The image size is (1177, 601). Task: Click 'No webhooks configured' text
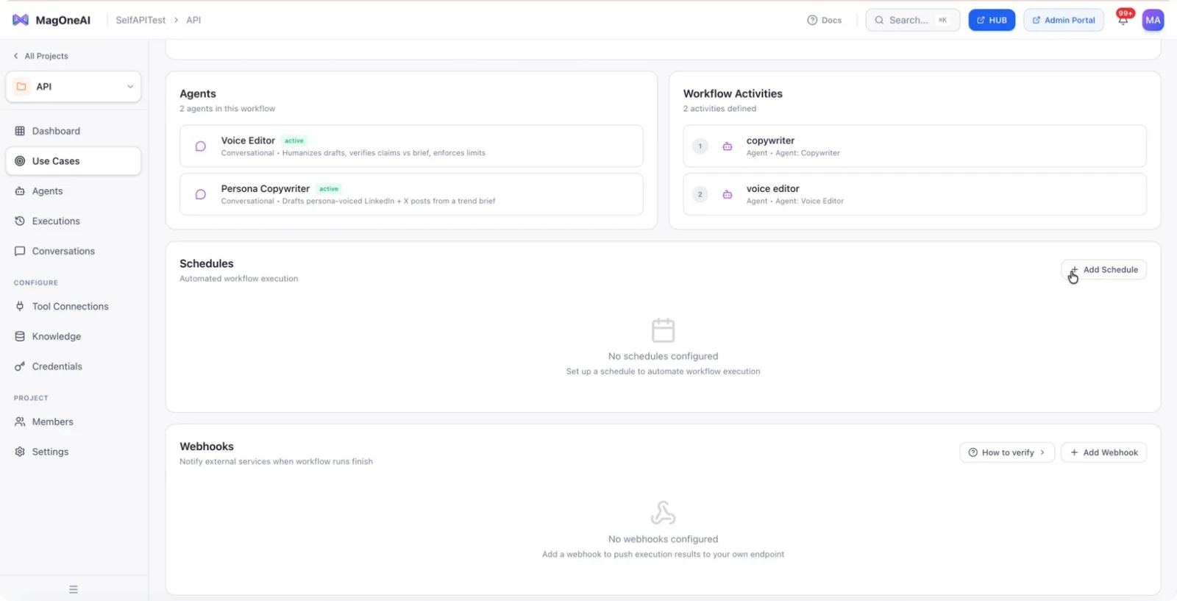tap(663, 539)
